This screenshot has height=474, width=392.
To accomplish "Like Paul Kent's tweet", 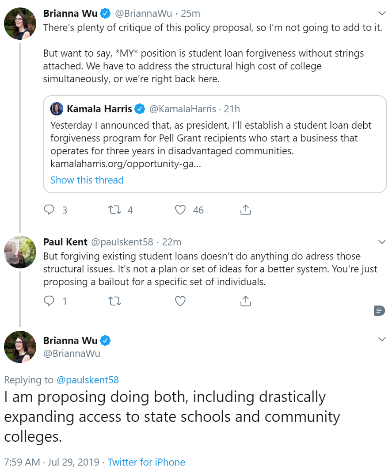I will click(180, 301).
